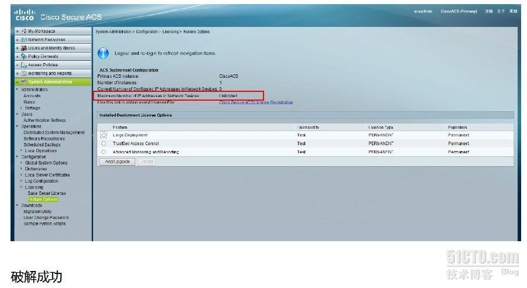Viewport: 527px width, 288px height.
Task: Open Distributed System Management
Action: pos(54,132)
